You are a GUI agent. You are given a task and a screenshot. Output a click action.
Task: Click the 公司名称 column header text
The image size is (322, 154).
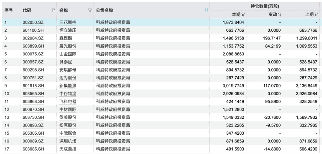[104, 10]
